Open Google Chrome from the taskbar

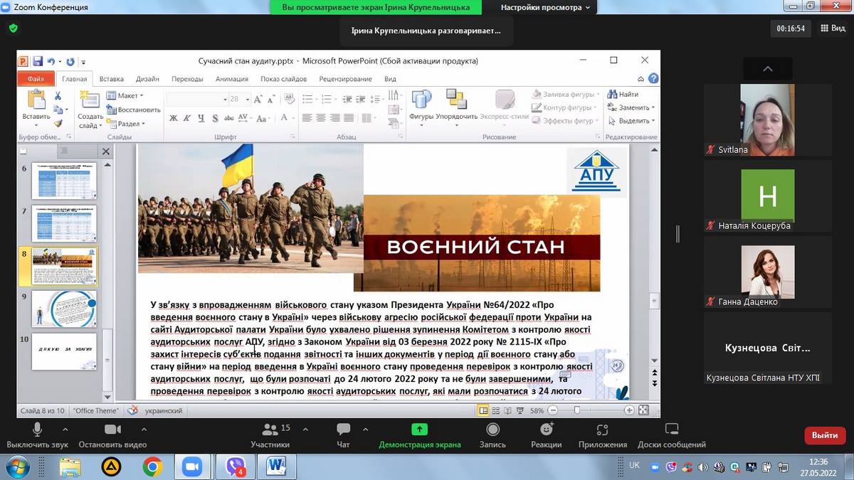point(152,466)
